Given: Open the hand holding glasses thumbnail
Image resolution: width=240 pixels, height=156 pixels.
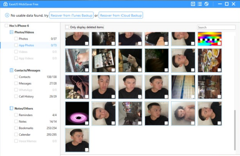Looking at the screenshot, I should (x=77, y=61).
